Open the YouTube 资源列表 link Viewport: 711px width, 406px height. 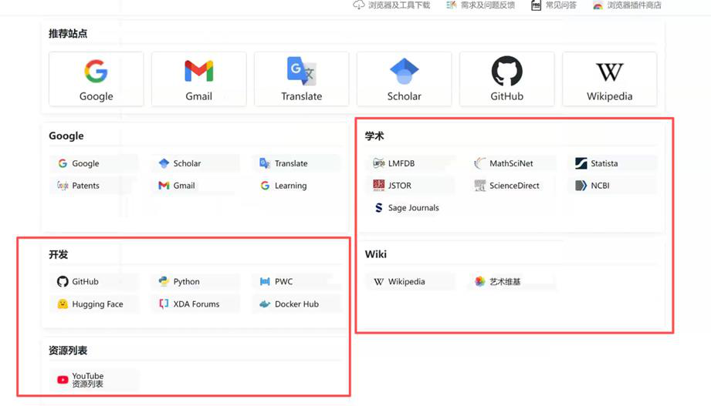[94, 380]
